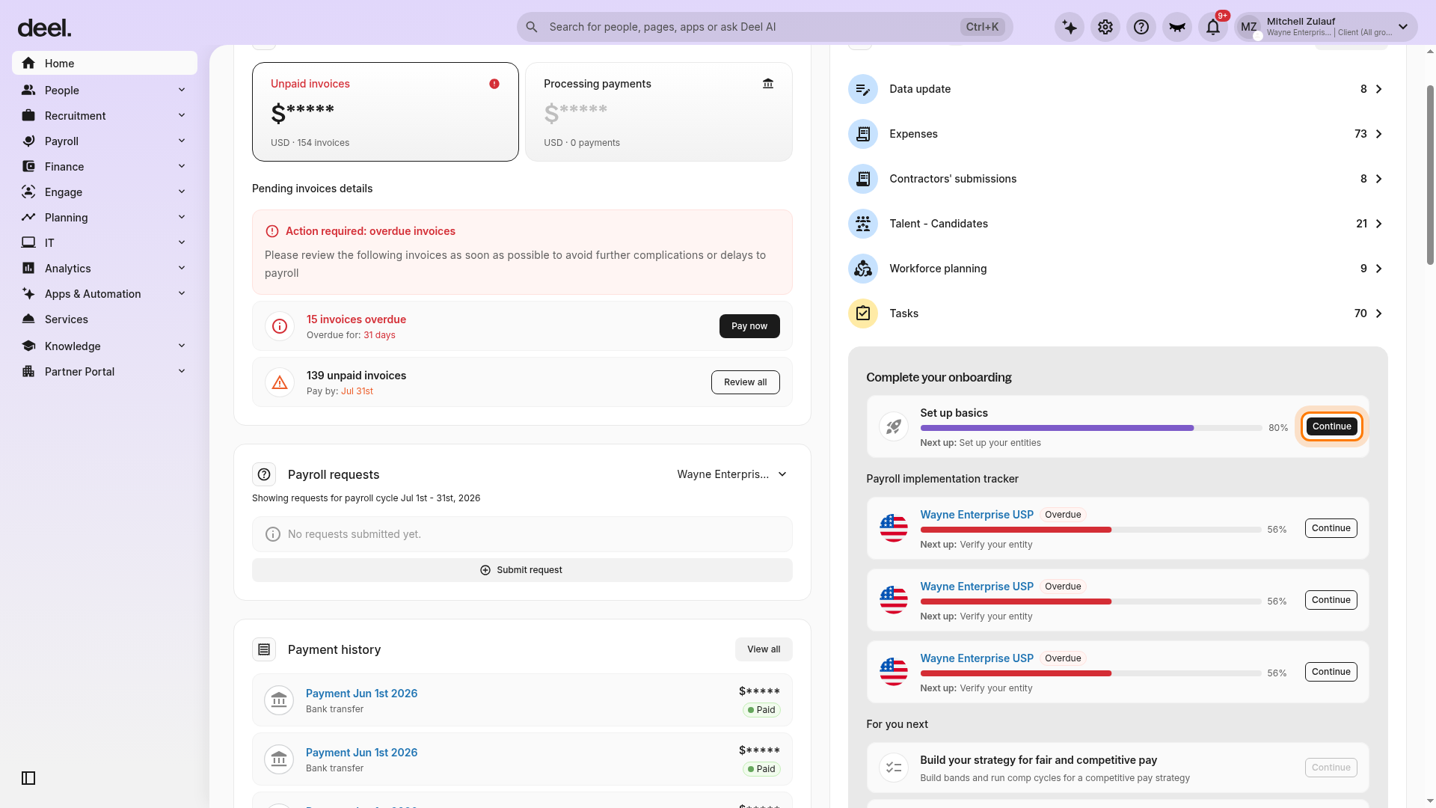Click the Tasks checklist icon

pyautogui.click(x=863, y=313)
